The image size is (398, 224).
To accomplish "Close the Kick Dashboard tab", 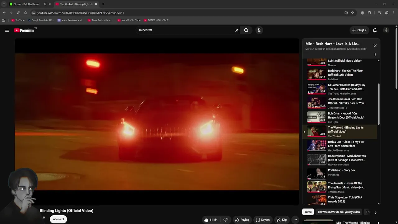I will tap(49, 4).
